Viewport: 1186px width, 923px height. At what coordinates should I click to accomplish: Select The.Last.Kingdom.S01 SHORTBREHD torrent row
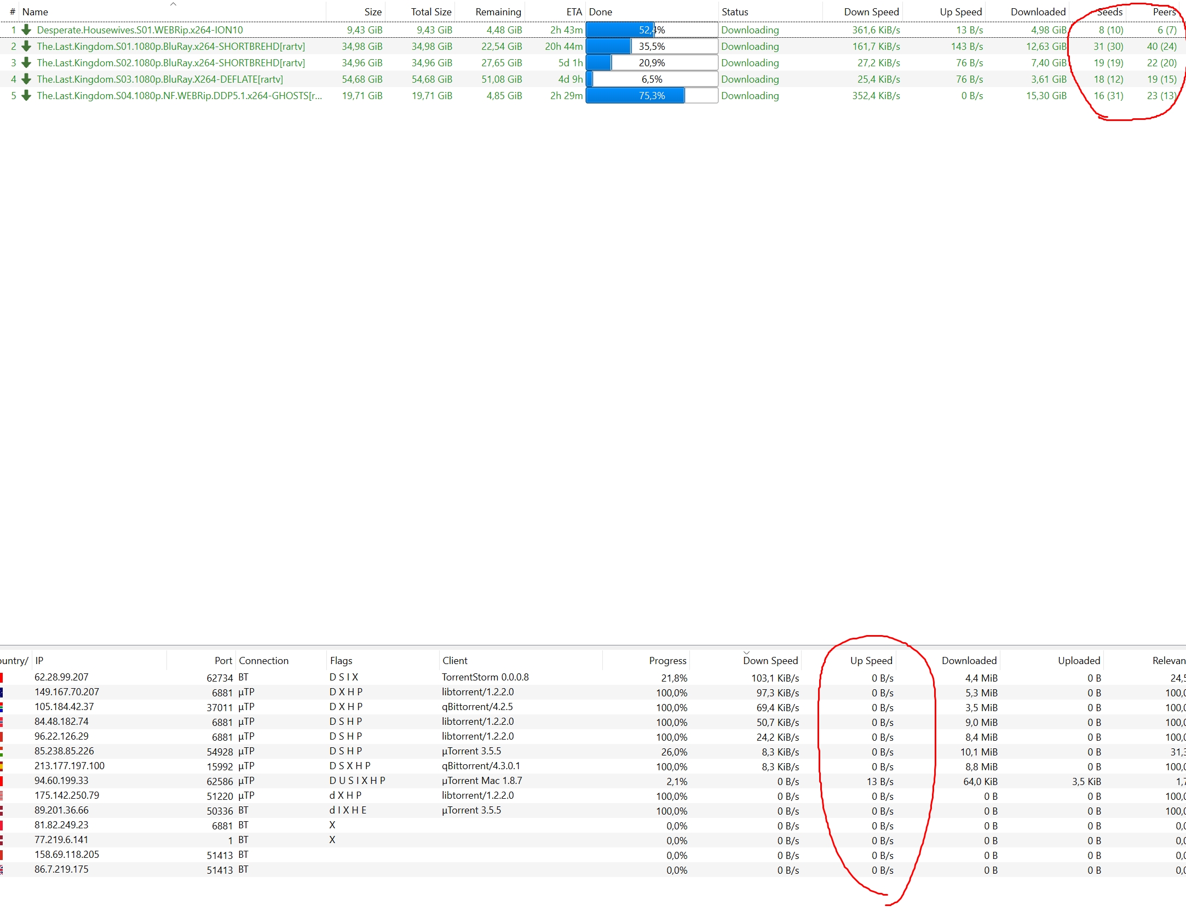593,47
